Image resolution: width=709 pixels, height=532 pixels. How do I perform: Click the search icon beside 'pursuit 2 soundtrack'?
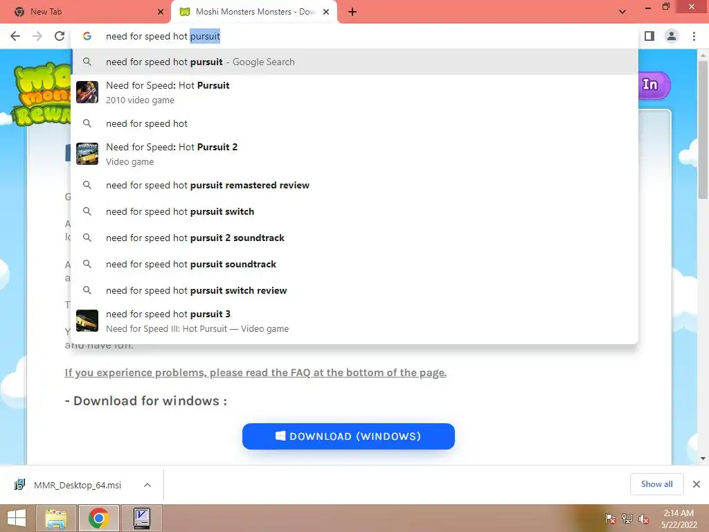point(87,238)
